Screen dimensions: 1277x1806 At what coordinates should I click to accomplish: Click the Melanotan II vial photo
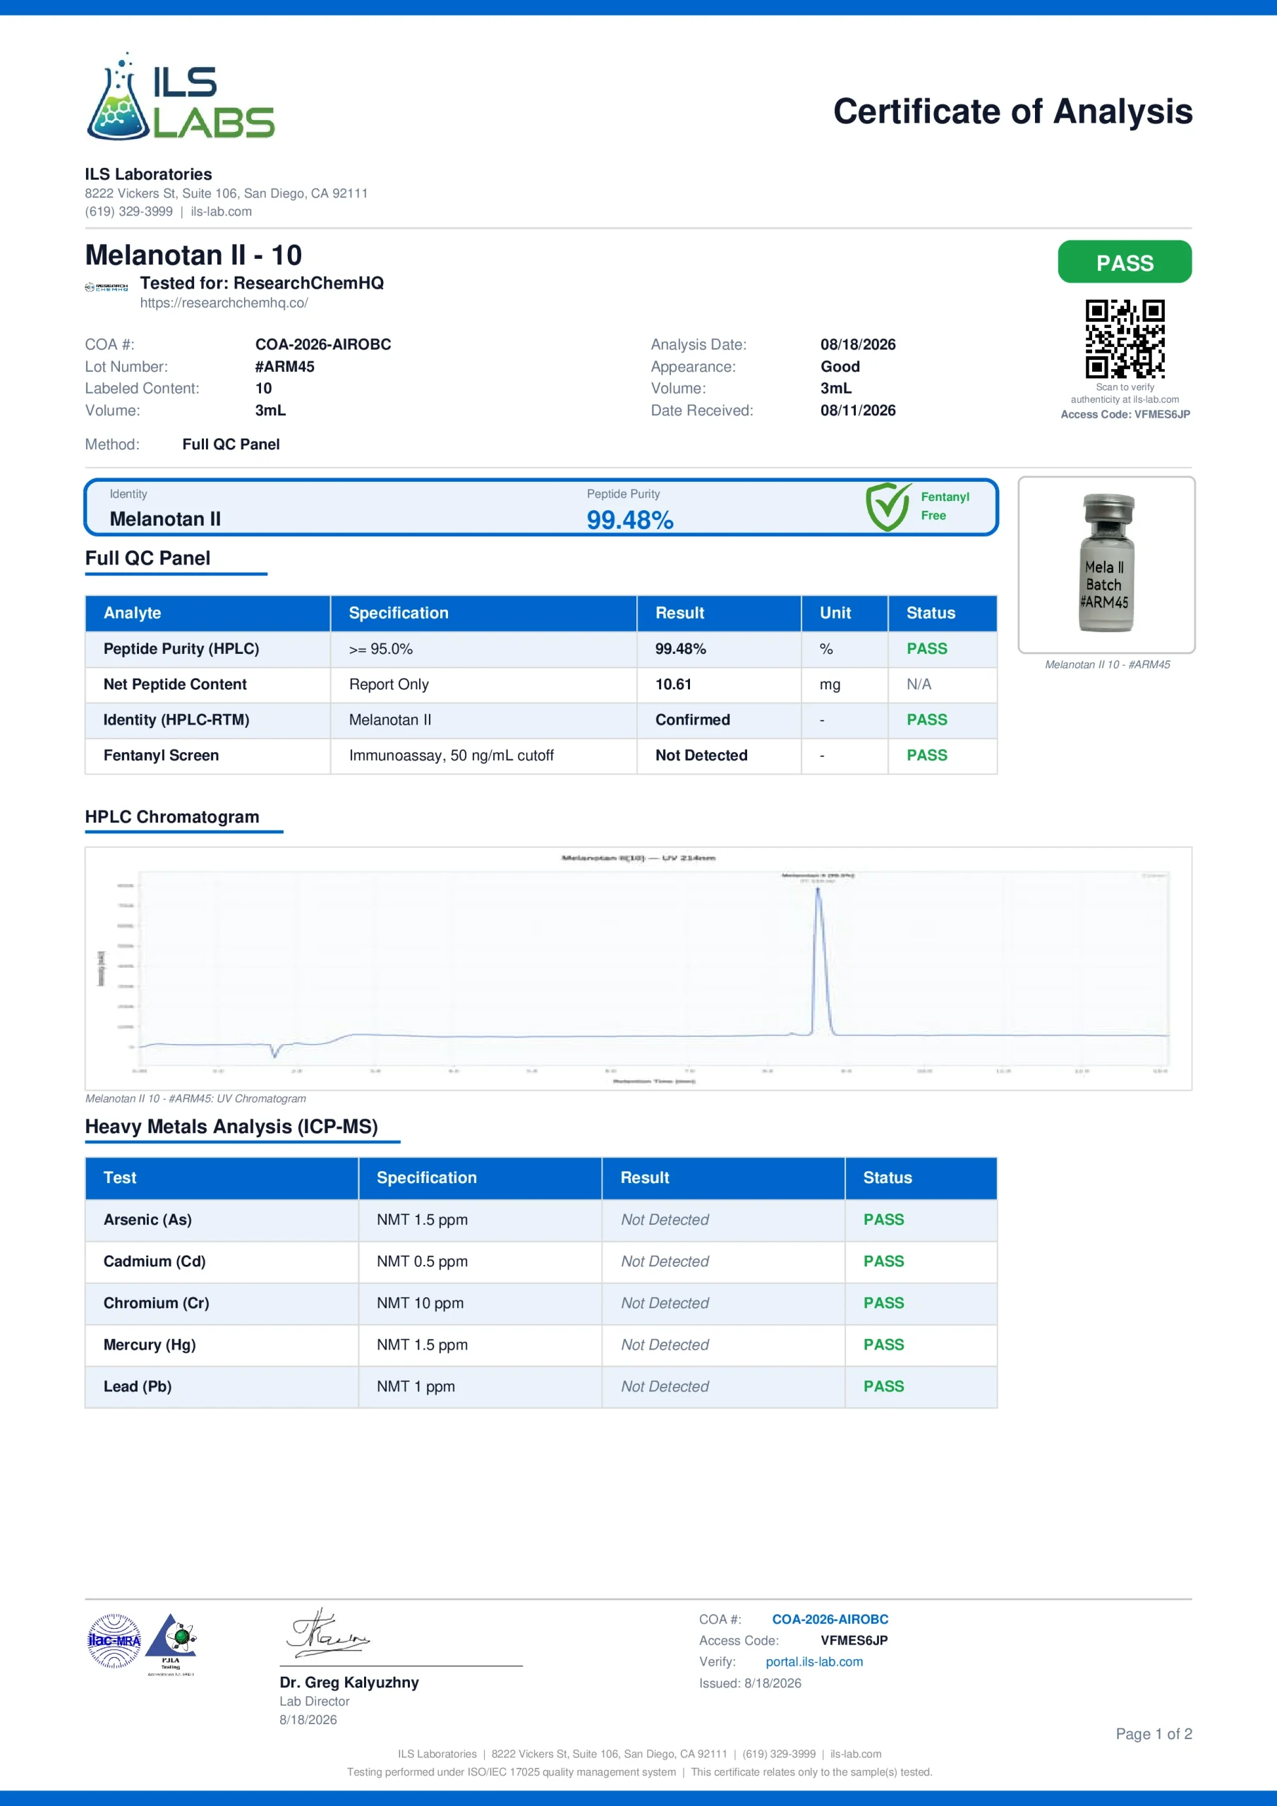(x=1106, y=563)
